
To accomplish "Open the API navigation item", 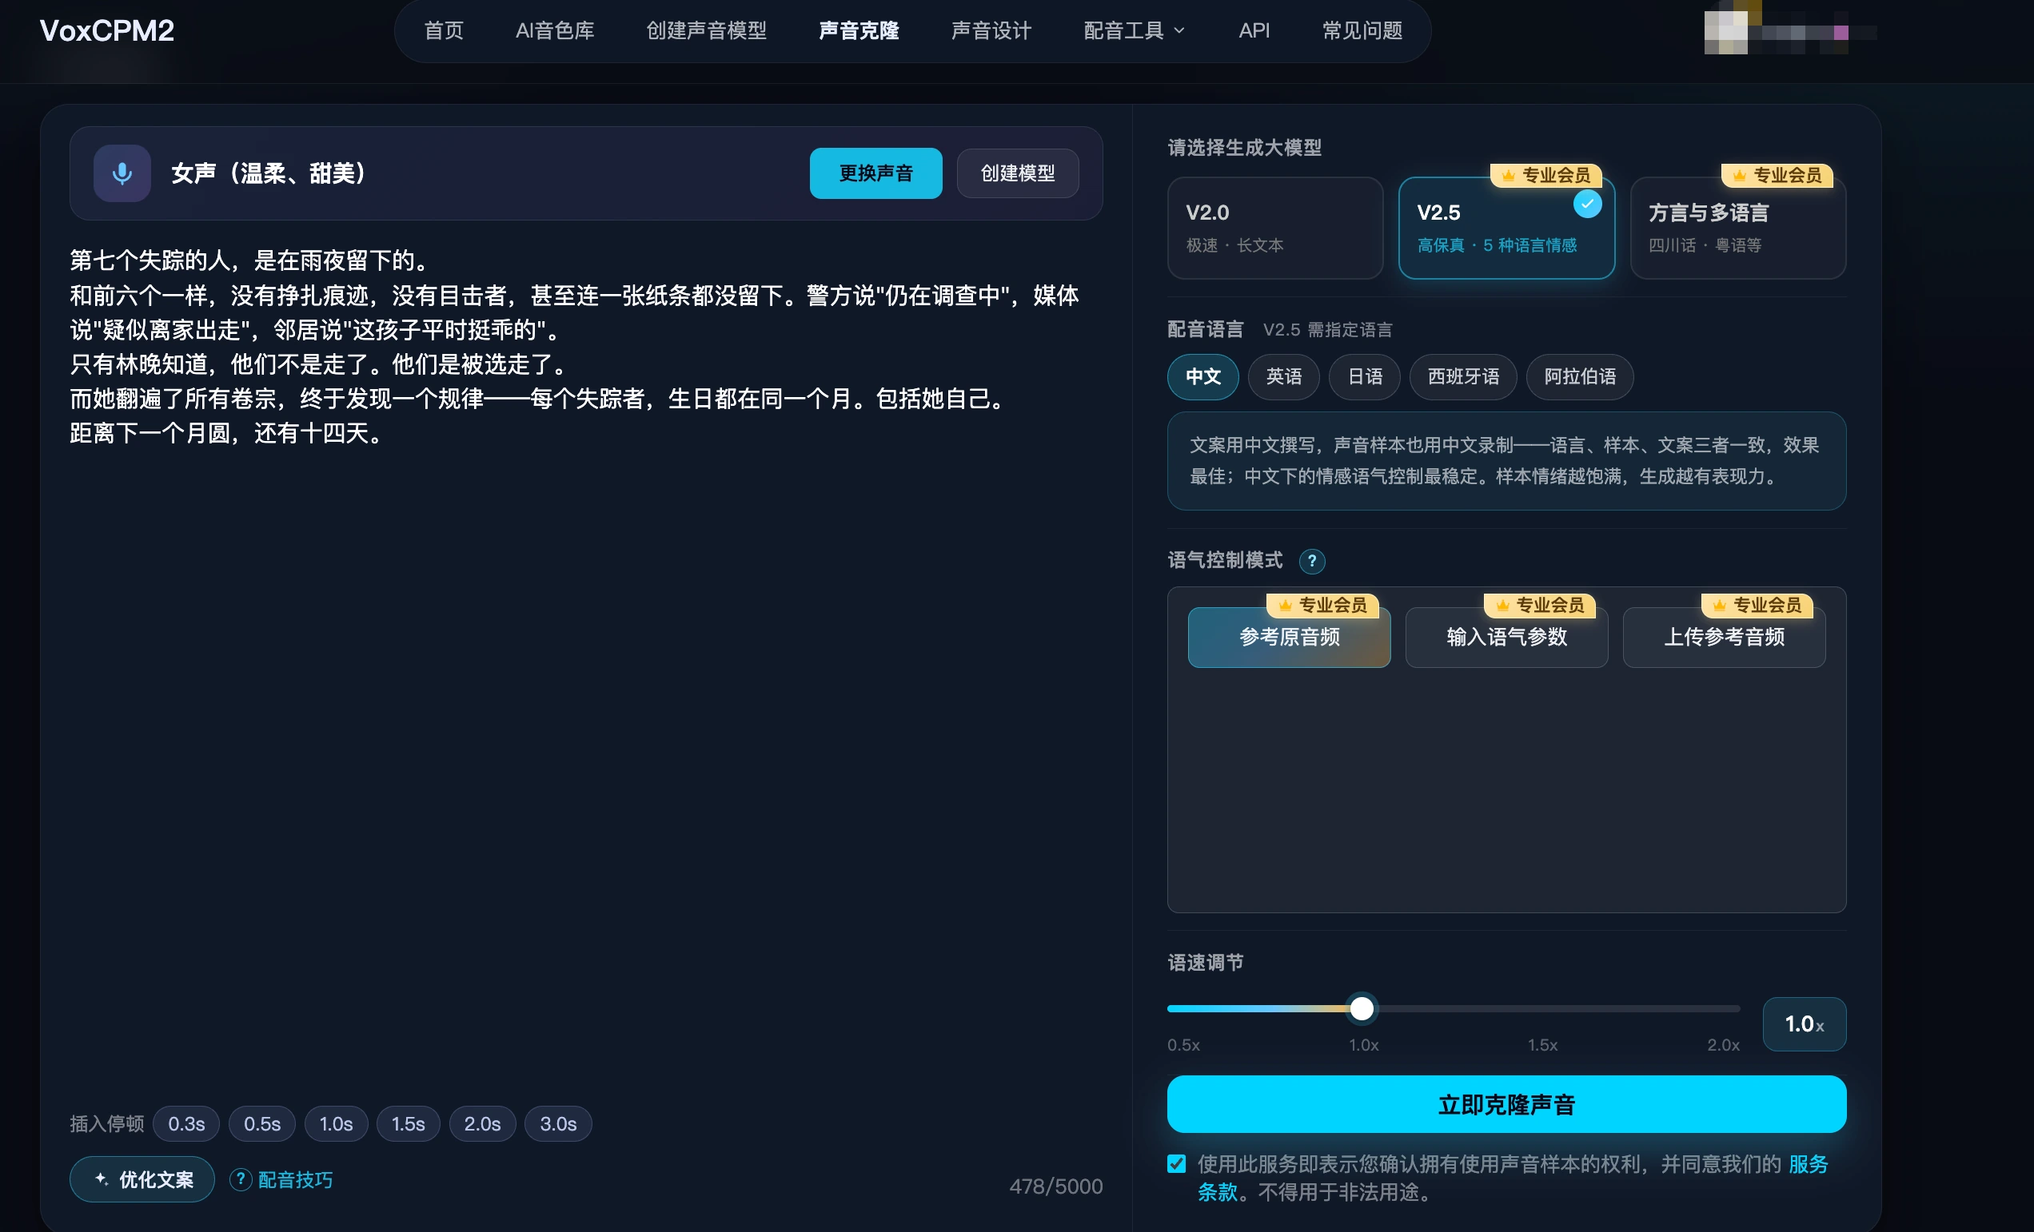I will (x=1254, y=30).
